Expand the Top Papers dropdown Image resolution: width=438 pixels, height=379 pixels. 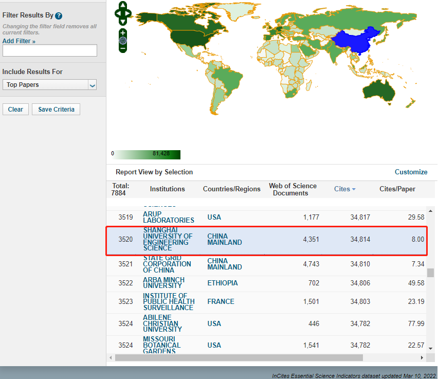(x=92, y=85)
